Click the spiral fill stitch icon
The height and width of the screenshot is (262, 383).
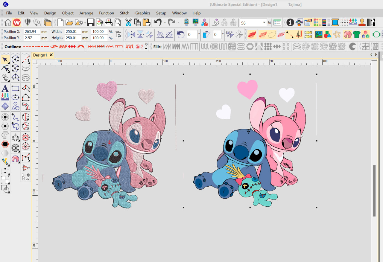click(305, 46)
